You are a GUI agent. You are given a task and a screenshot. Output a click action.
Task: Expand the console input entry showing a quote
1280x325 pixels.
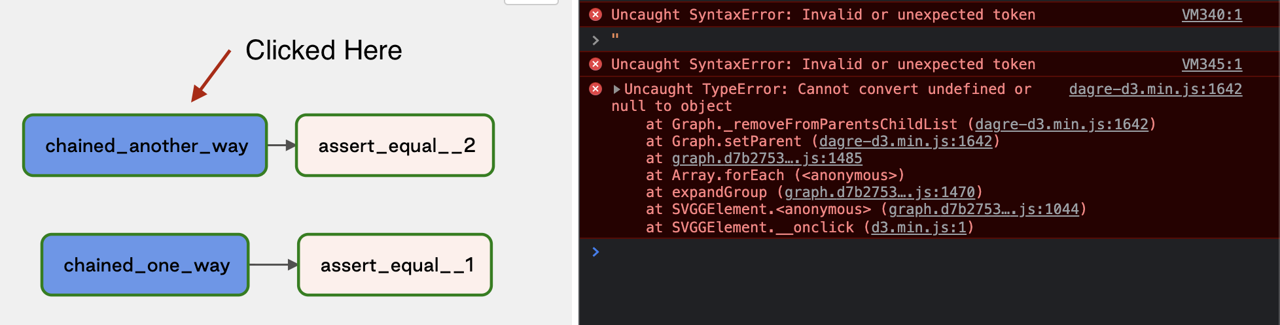click(x=596, y=40)
